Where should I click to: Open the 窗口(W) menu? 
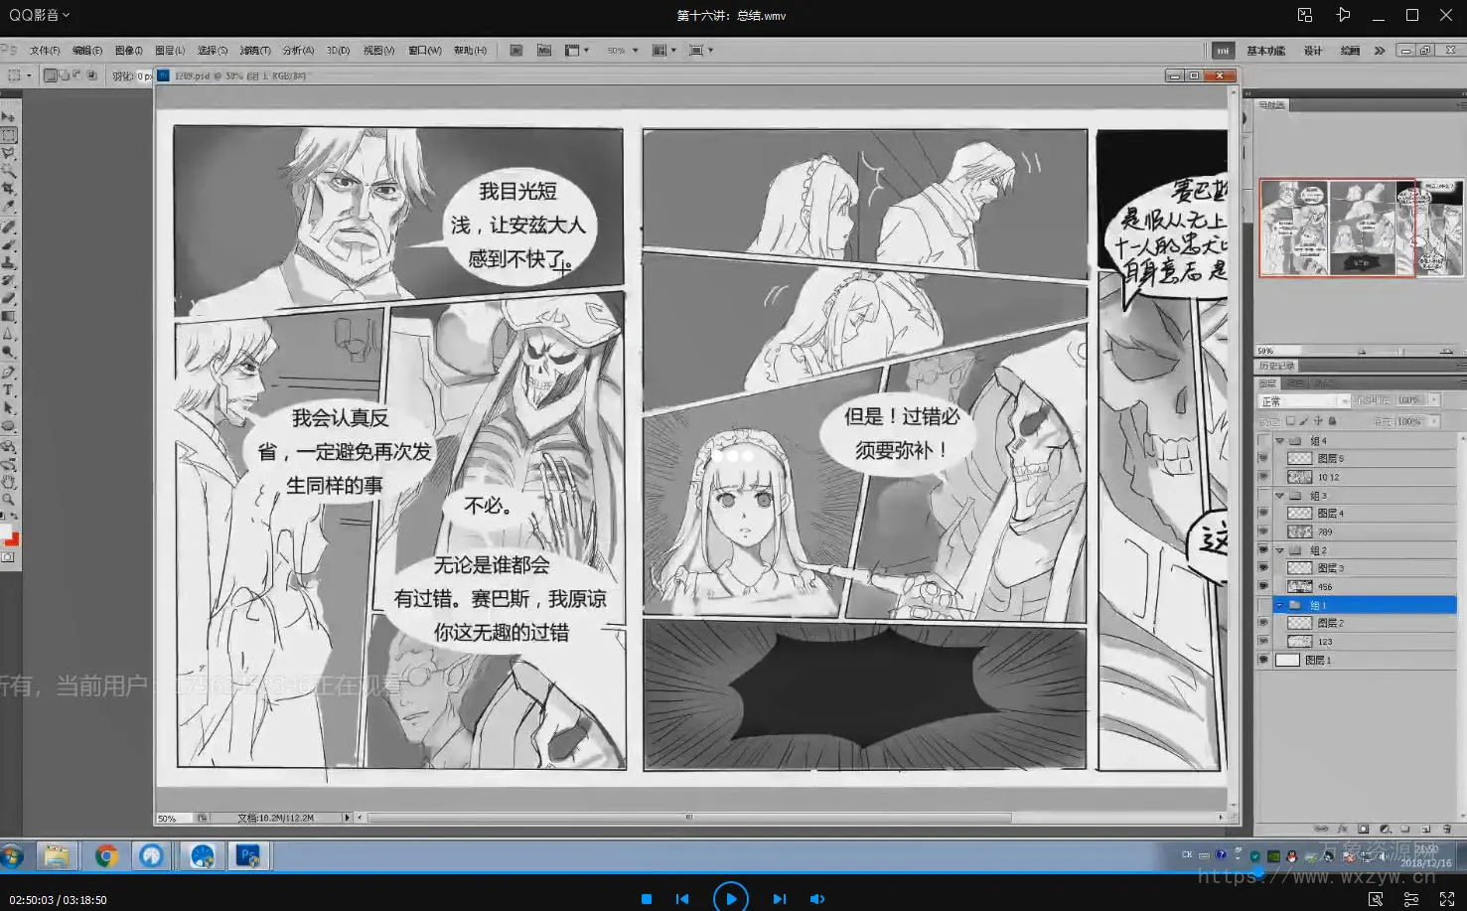point(424,51)
